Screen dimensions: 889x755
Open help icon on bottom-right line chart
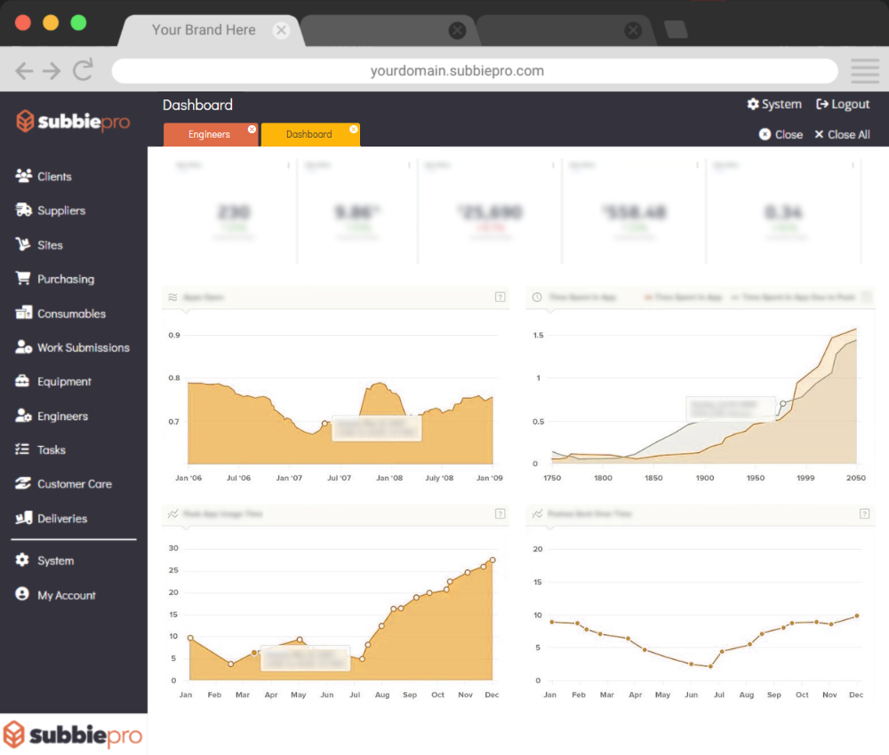point(864,513)
